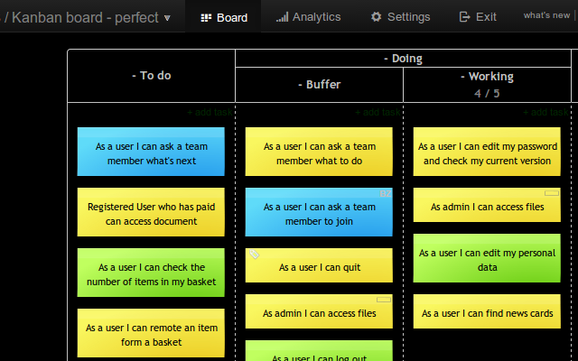578x361 pixels.
Task: Click tag icon on 'As a user I can quit' card
Action: 254,255
